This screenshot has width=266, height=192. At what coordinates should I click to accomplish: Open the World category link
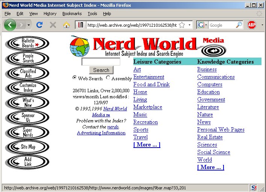[205, 160]
